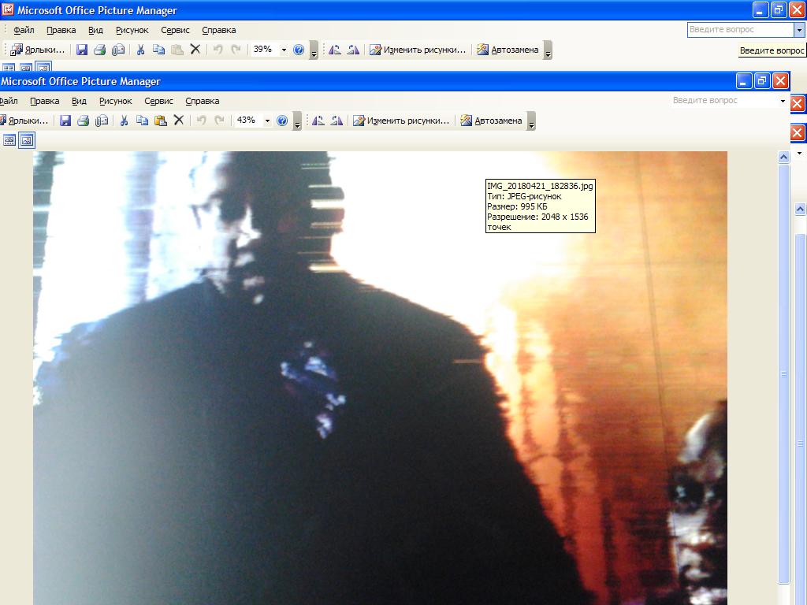The width and height of the screenshot is (807, 605).
Task: Toggle single picture view in front window
Action: pyautogui.click(x=27, y=140)
